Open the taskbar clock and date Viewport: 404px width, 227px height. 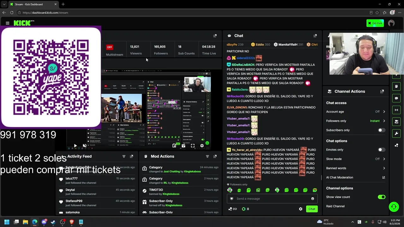[x=395, y=222]
